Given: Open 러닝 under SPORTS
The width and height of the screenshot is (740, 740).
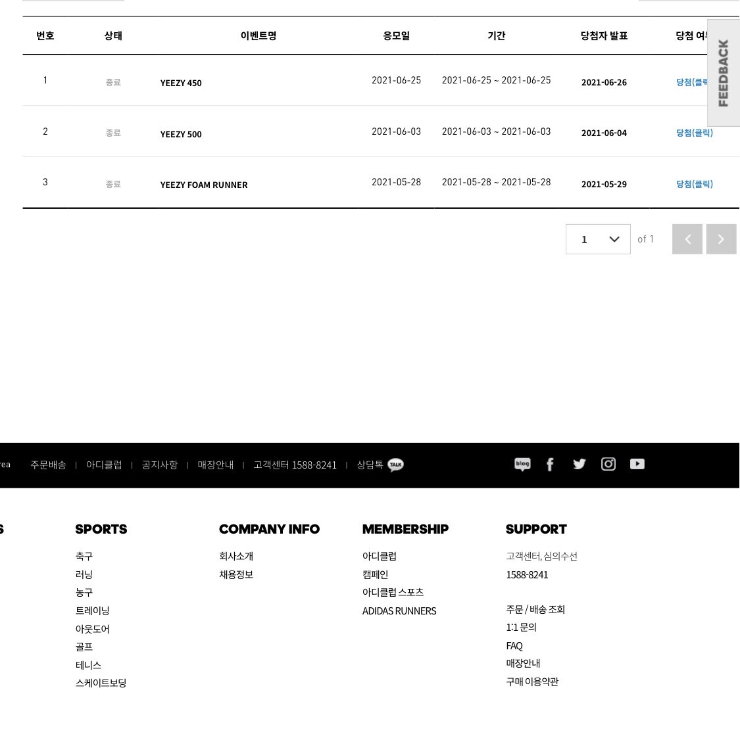Looking at the screenshot, I should click(x=84, y=575).
